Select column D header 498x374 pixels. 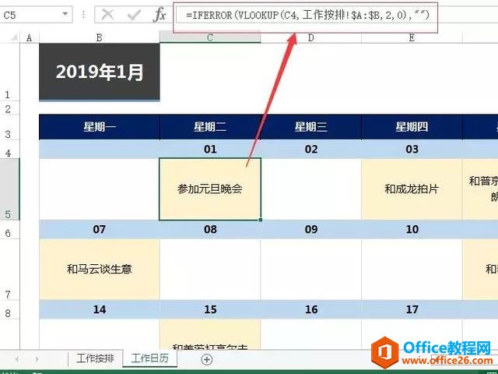(x=311, y=38)
